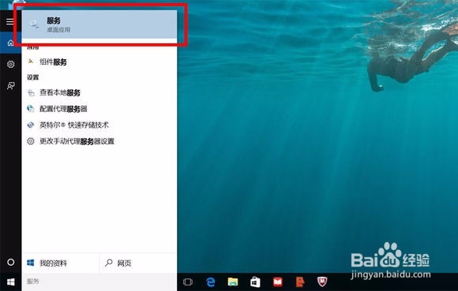Open the orange document app on taskbar
458x291 pixels.
click(300, 282)
